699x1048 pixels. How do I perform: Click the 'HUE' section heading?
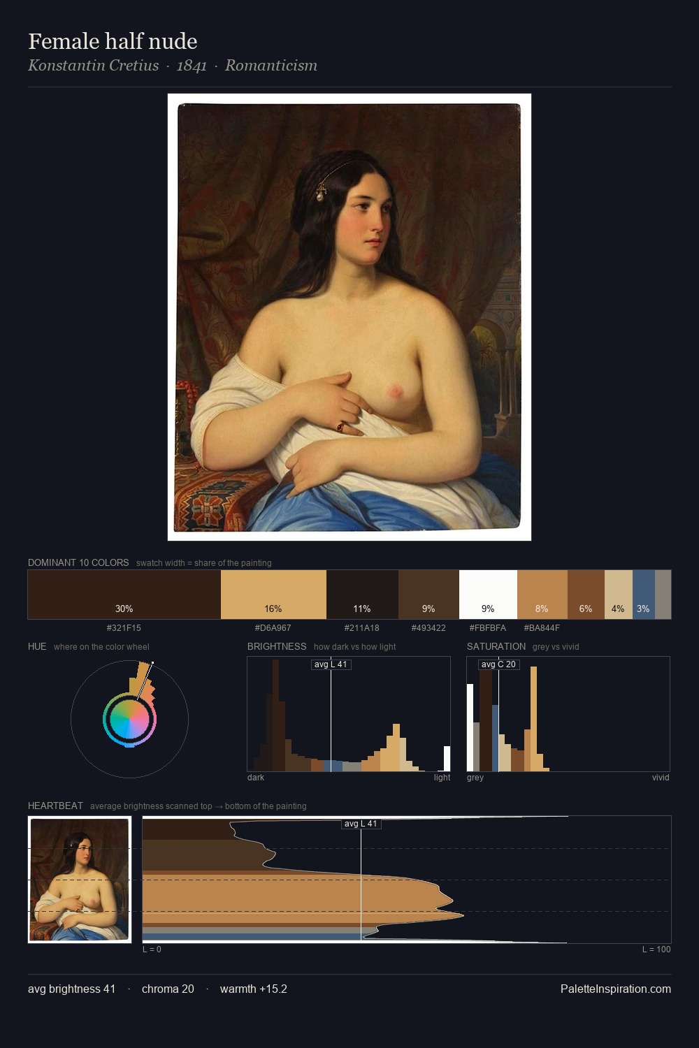[x=37, y=646]
